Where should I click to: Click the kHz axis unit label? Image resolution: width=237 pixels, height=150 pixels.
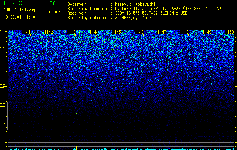pos(3,30)
